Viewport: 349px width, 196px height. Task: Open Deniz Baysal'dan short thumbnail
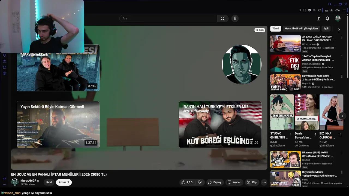pos(307,112)
